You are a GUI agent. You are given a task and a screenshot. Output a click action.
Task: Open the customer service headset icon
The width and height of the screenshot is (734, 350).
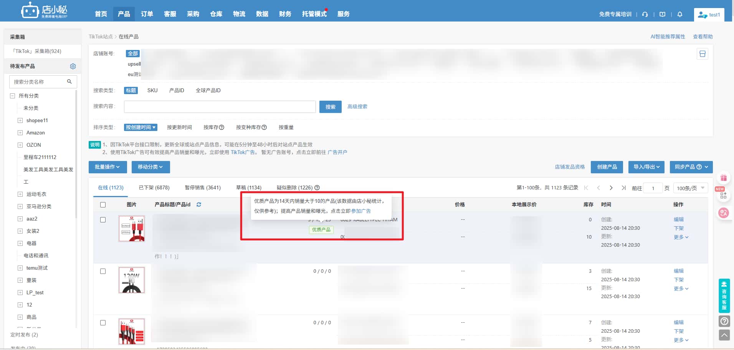pyautogui.click(x=645, y=14)
